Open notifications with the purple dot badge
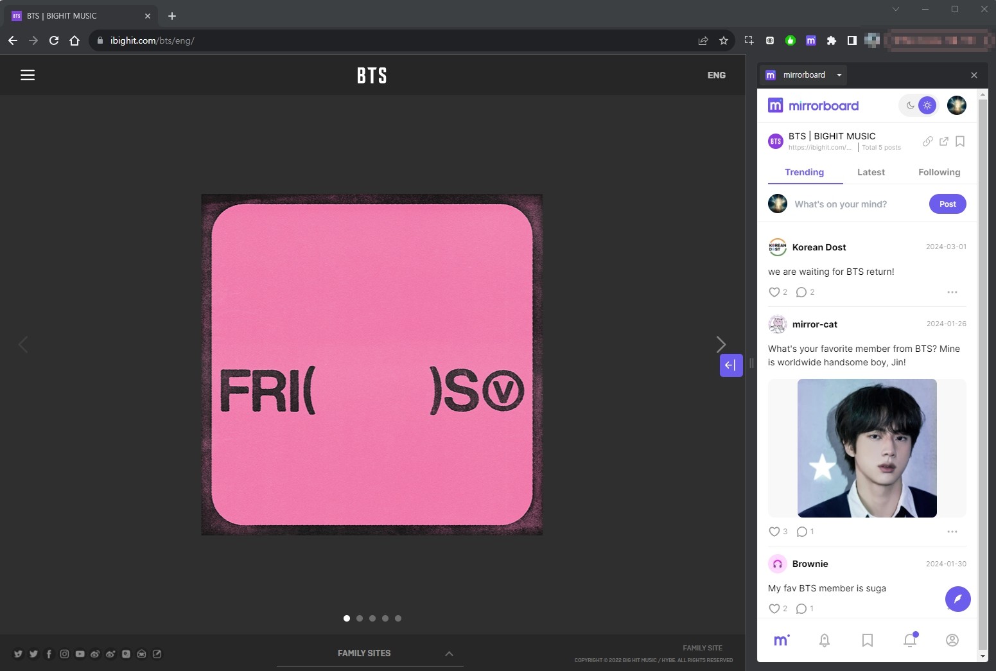996x671 pixels. 910,640
